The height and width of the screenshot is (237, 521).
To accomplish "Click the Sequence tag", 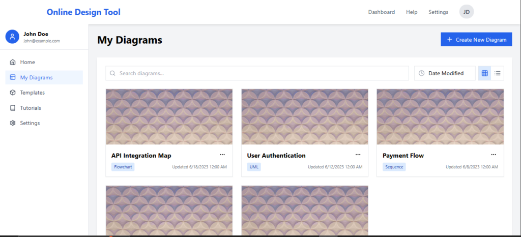I will (x=394, y=167).
